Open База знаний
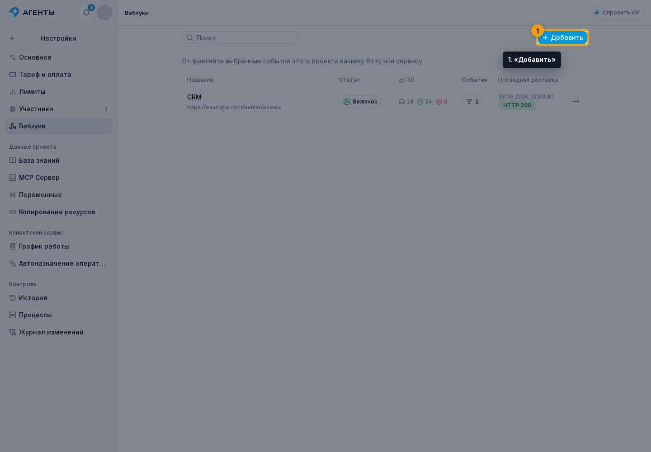The width and height of the screenshot is (651, 452). 58,160
